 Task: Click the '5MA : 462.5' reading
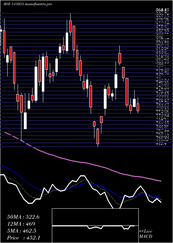pos(22,231)
